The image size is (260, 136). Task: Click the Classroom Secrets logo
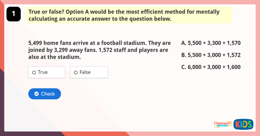coord(223,124)
